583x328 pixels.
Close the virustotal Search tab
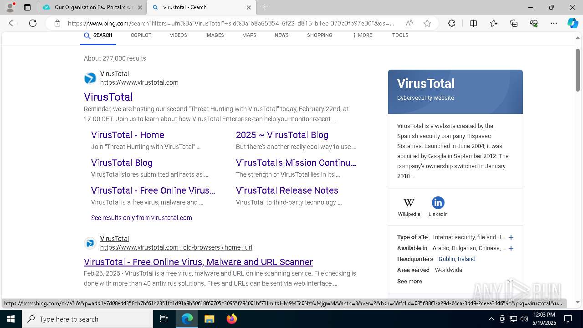tap(249, 7)
